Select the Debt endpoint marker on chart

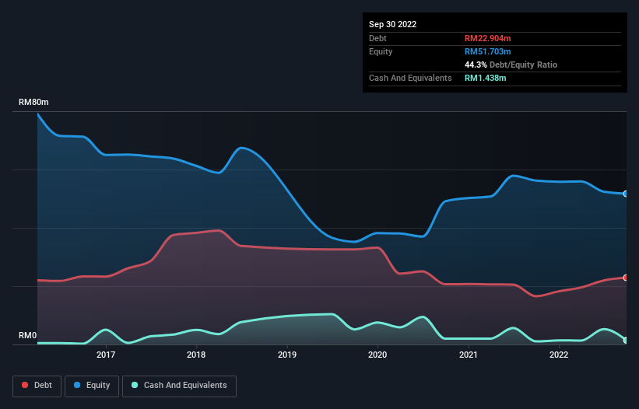pos(626,278)
